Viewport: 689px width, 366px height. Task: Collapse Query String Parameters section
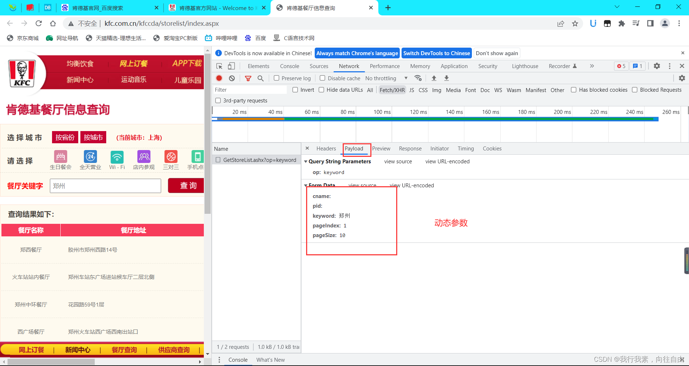[306, 162]
